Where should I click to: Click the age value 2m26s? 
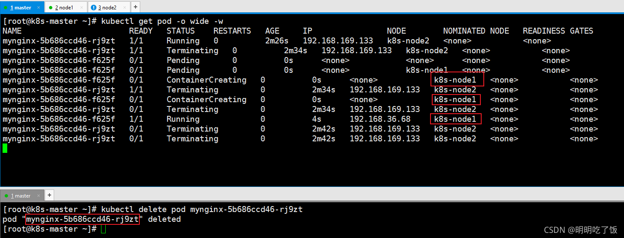tap(277, 41)
